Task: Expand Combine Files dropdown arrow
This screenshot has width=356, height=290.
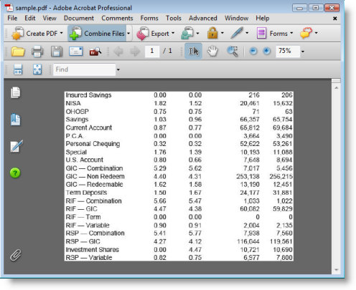Action: [x=128, y=34]
